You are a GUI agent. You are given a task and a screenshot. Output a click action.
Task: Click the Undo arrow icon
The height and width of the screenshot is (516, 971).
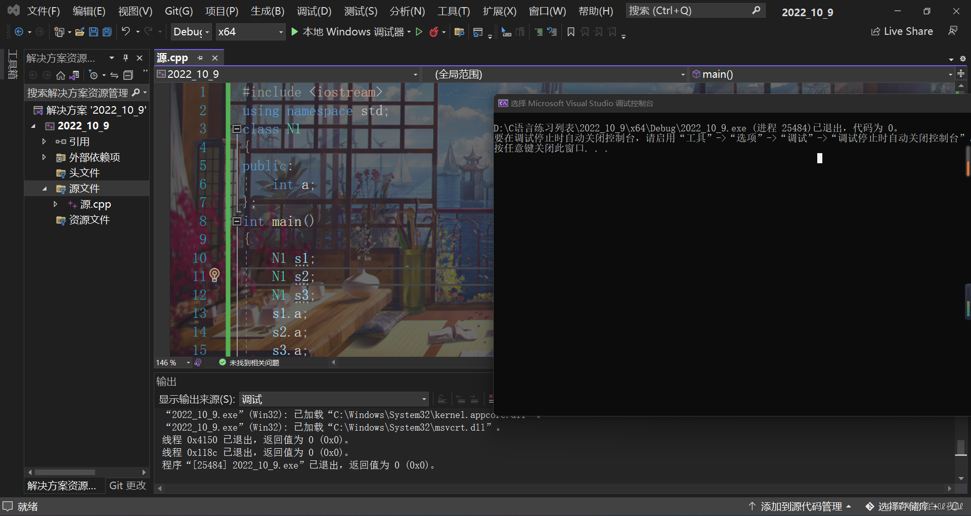pos(126,31)
